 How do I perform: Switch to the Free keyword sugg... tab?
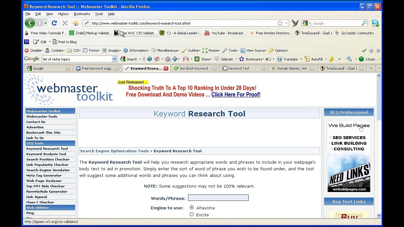(98, 68)
